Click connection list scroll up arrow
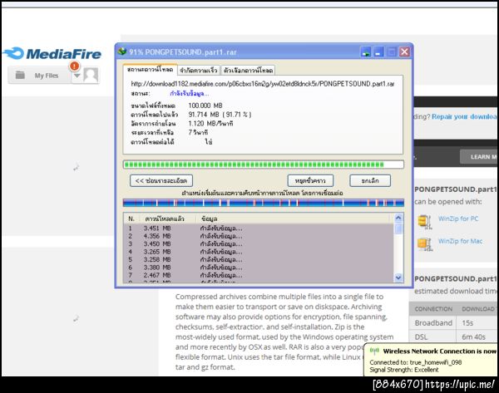This screenshot has width=499, height=393. 398,218
